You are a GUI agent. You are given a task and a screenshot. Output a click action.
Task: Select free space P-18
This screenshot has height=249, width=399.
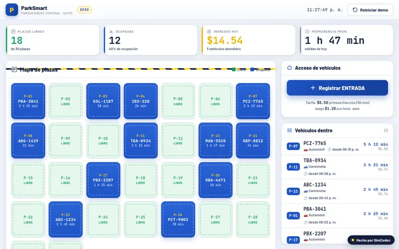tap(141, 180)
